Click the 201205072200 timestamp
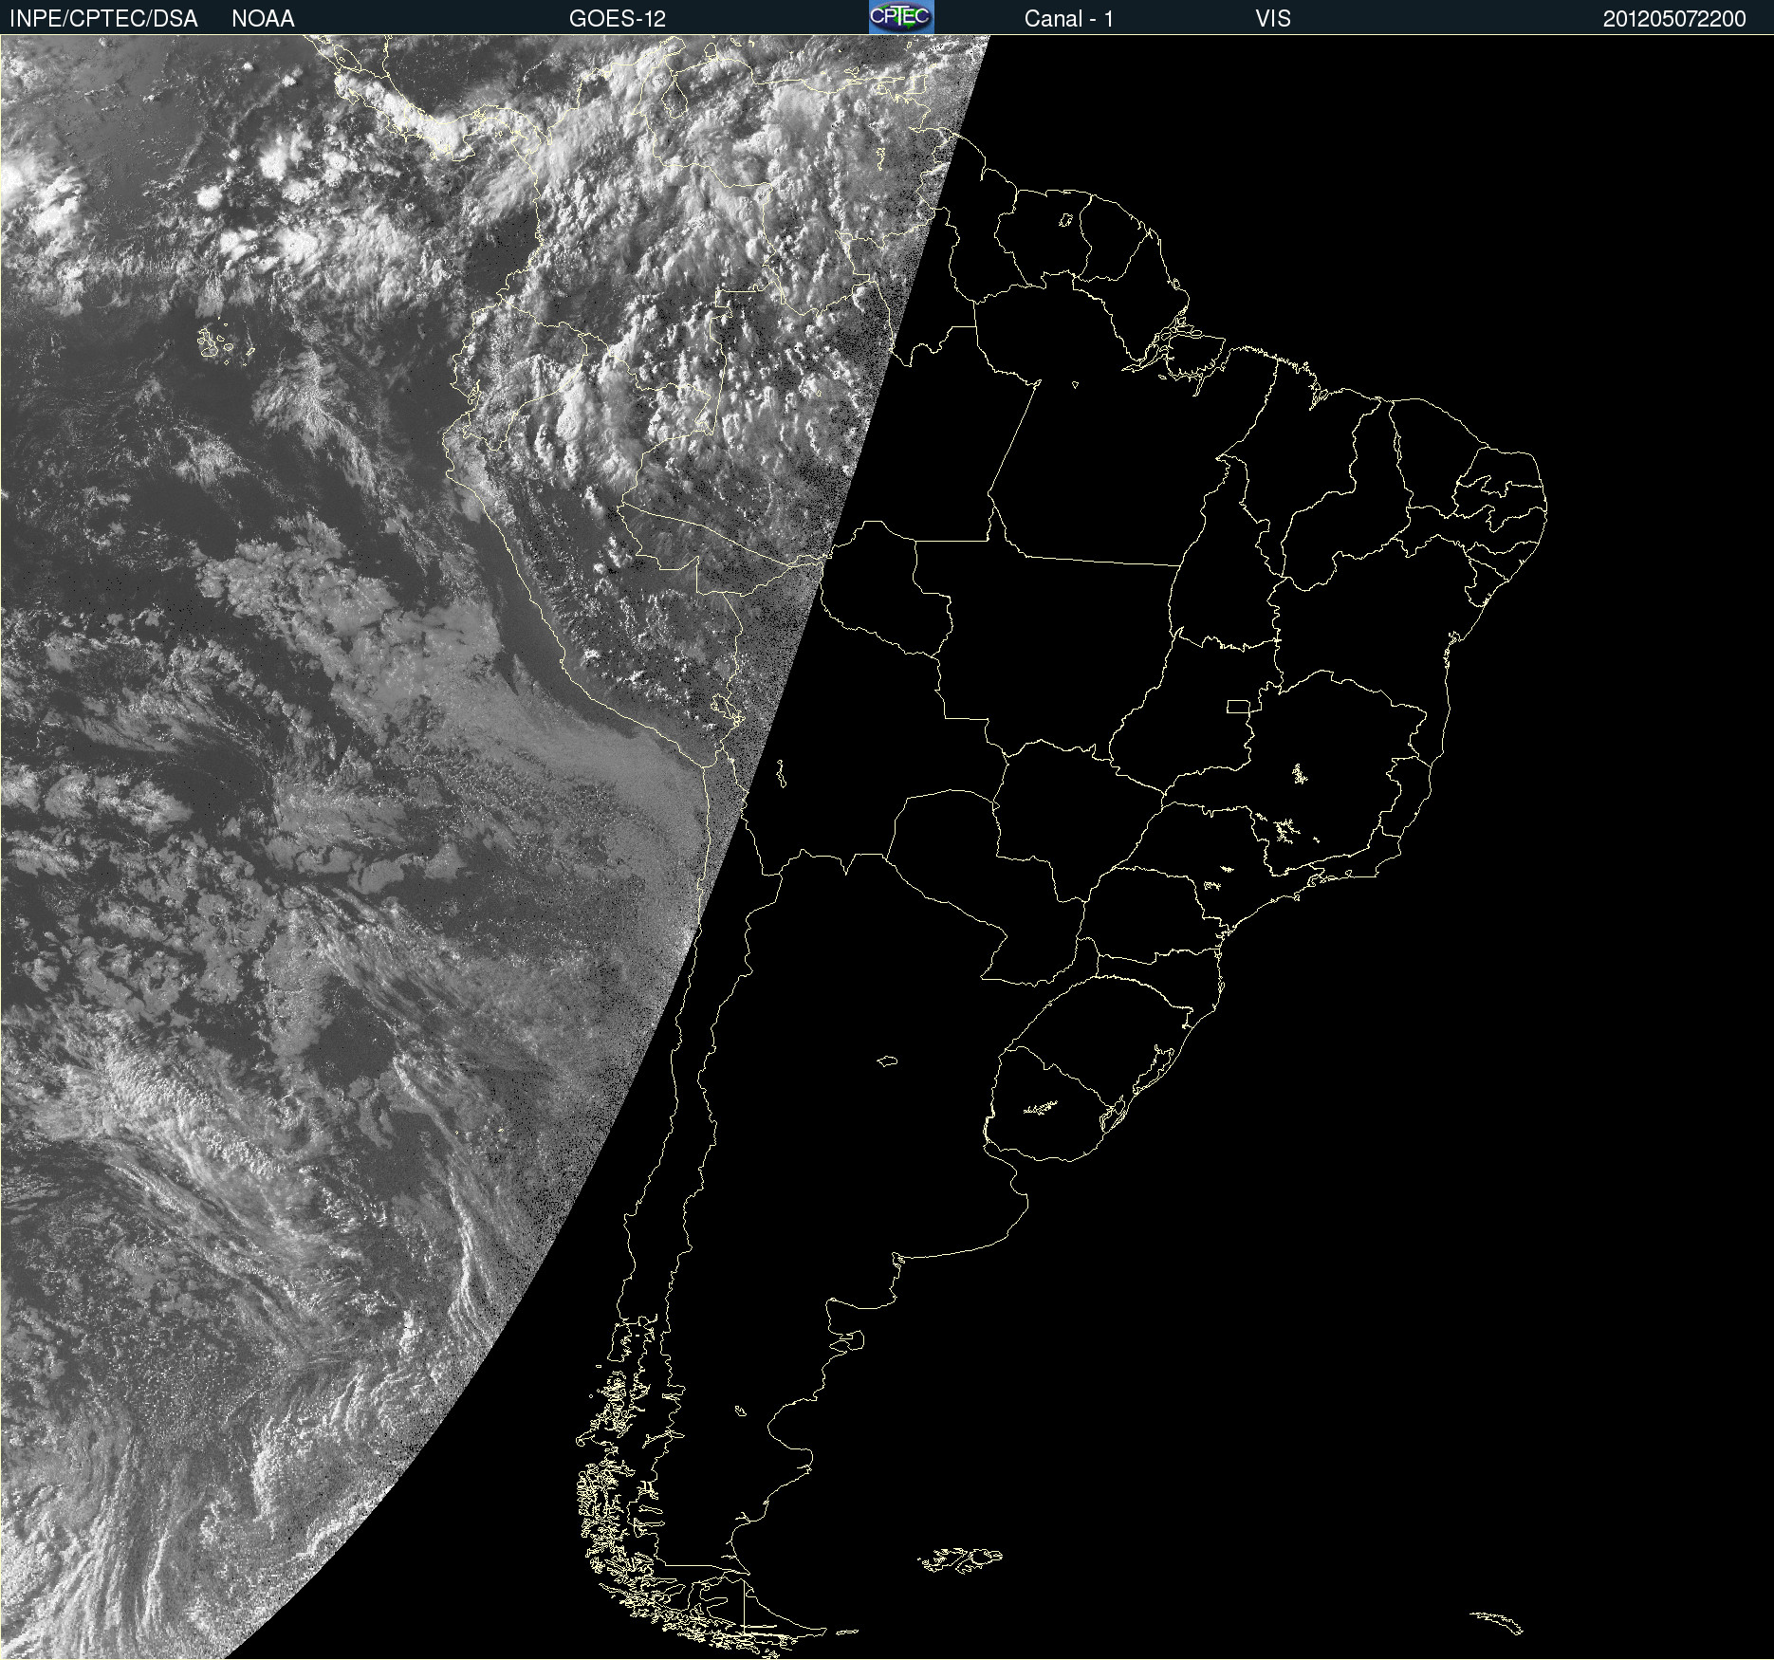This screenshot has height=1660, width=1774. pyautogui.click(x=1674, y=19)
